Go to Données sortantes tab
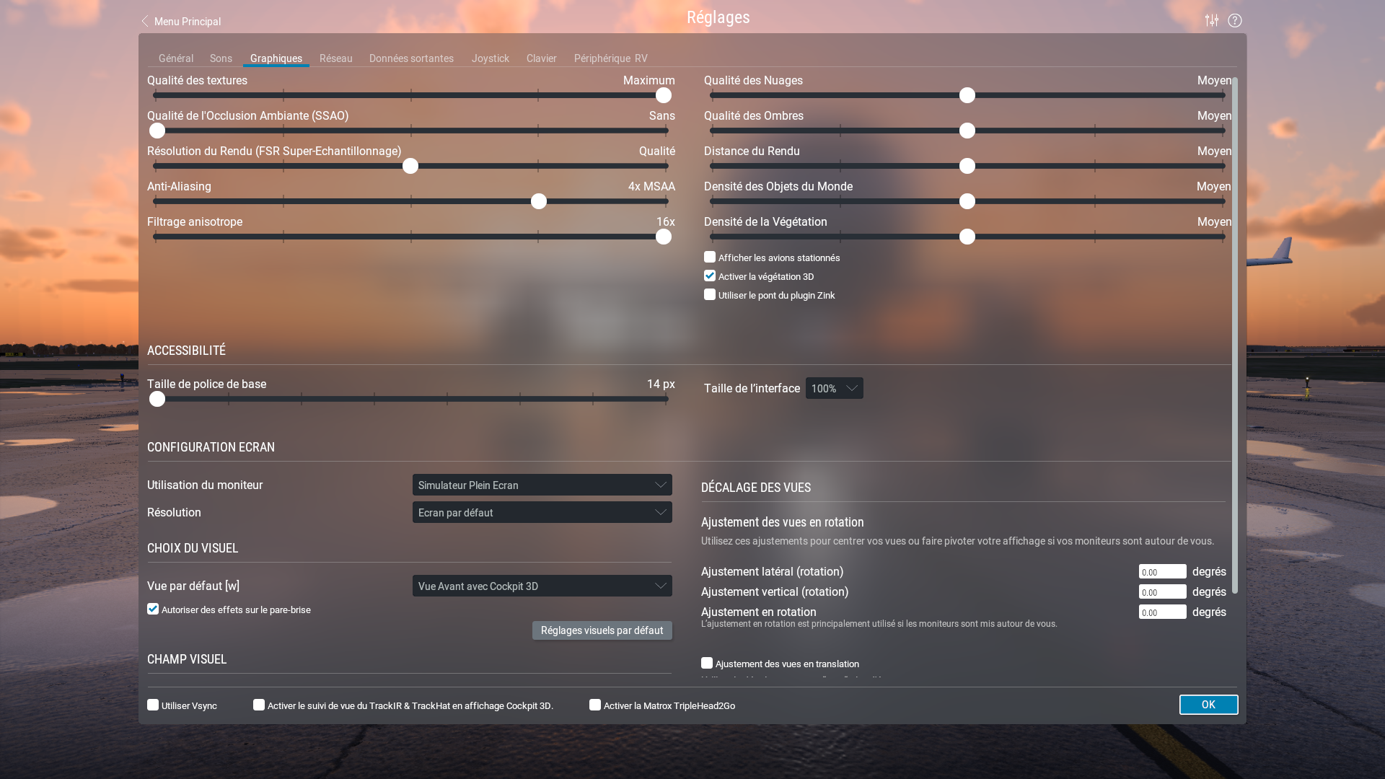This screenshot has width=1385, height=779. [411, 58]
